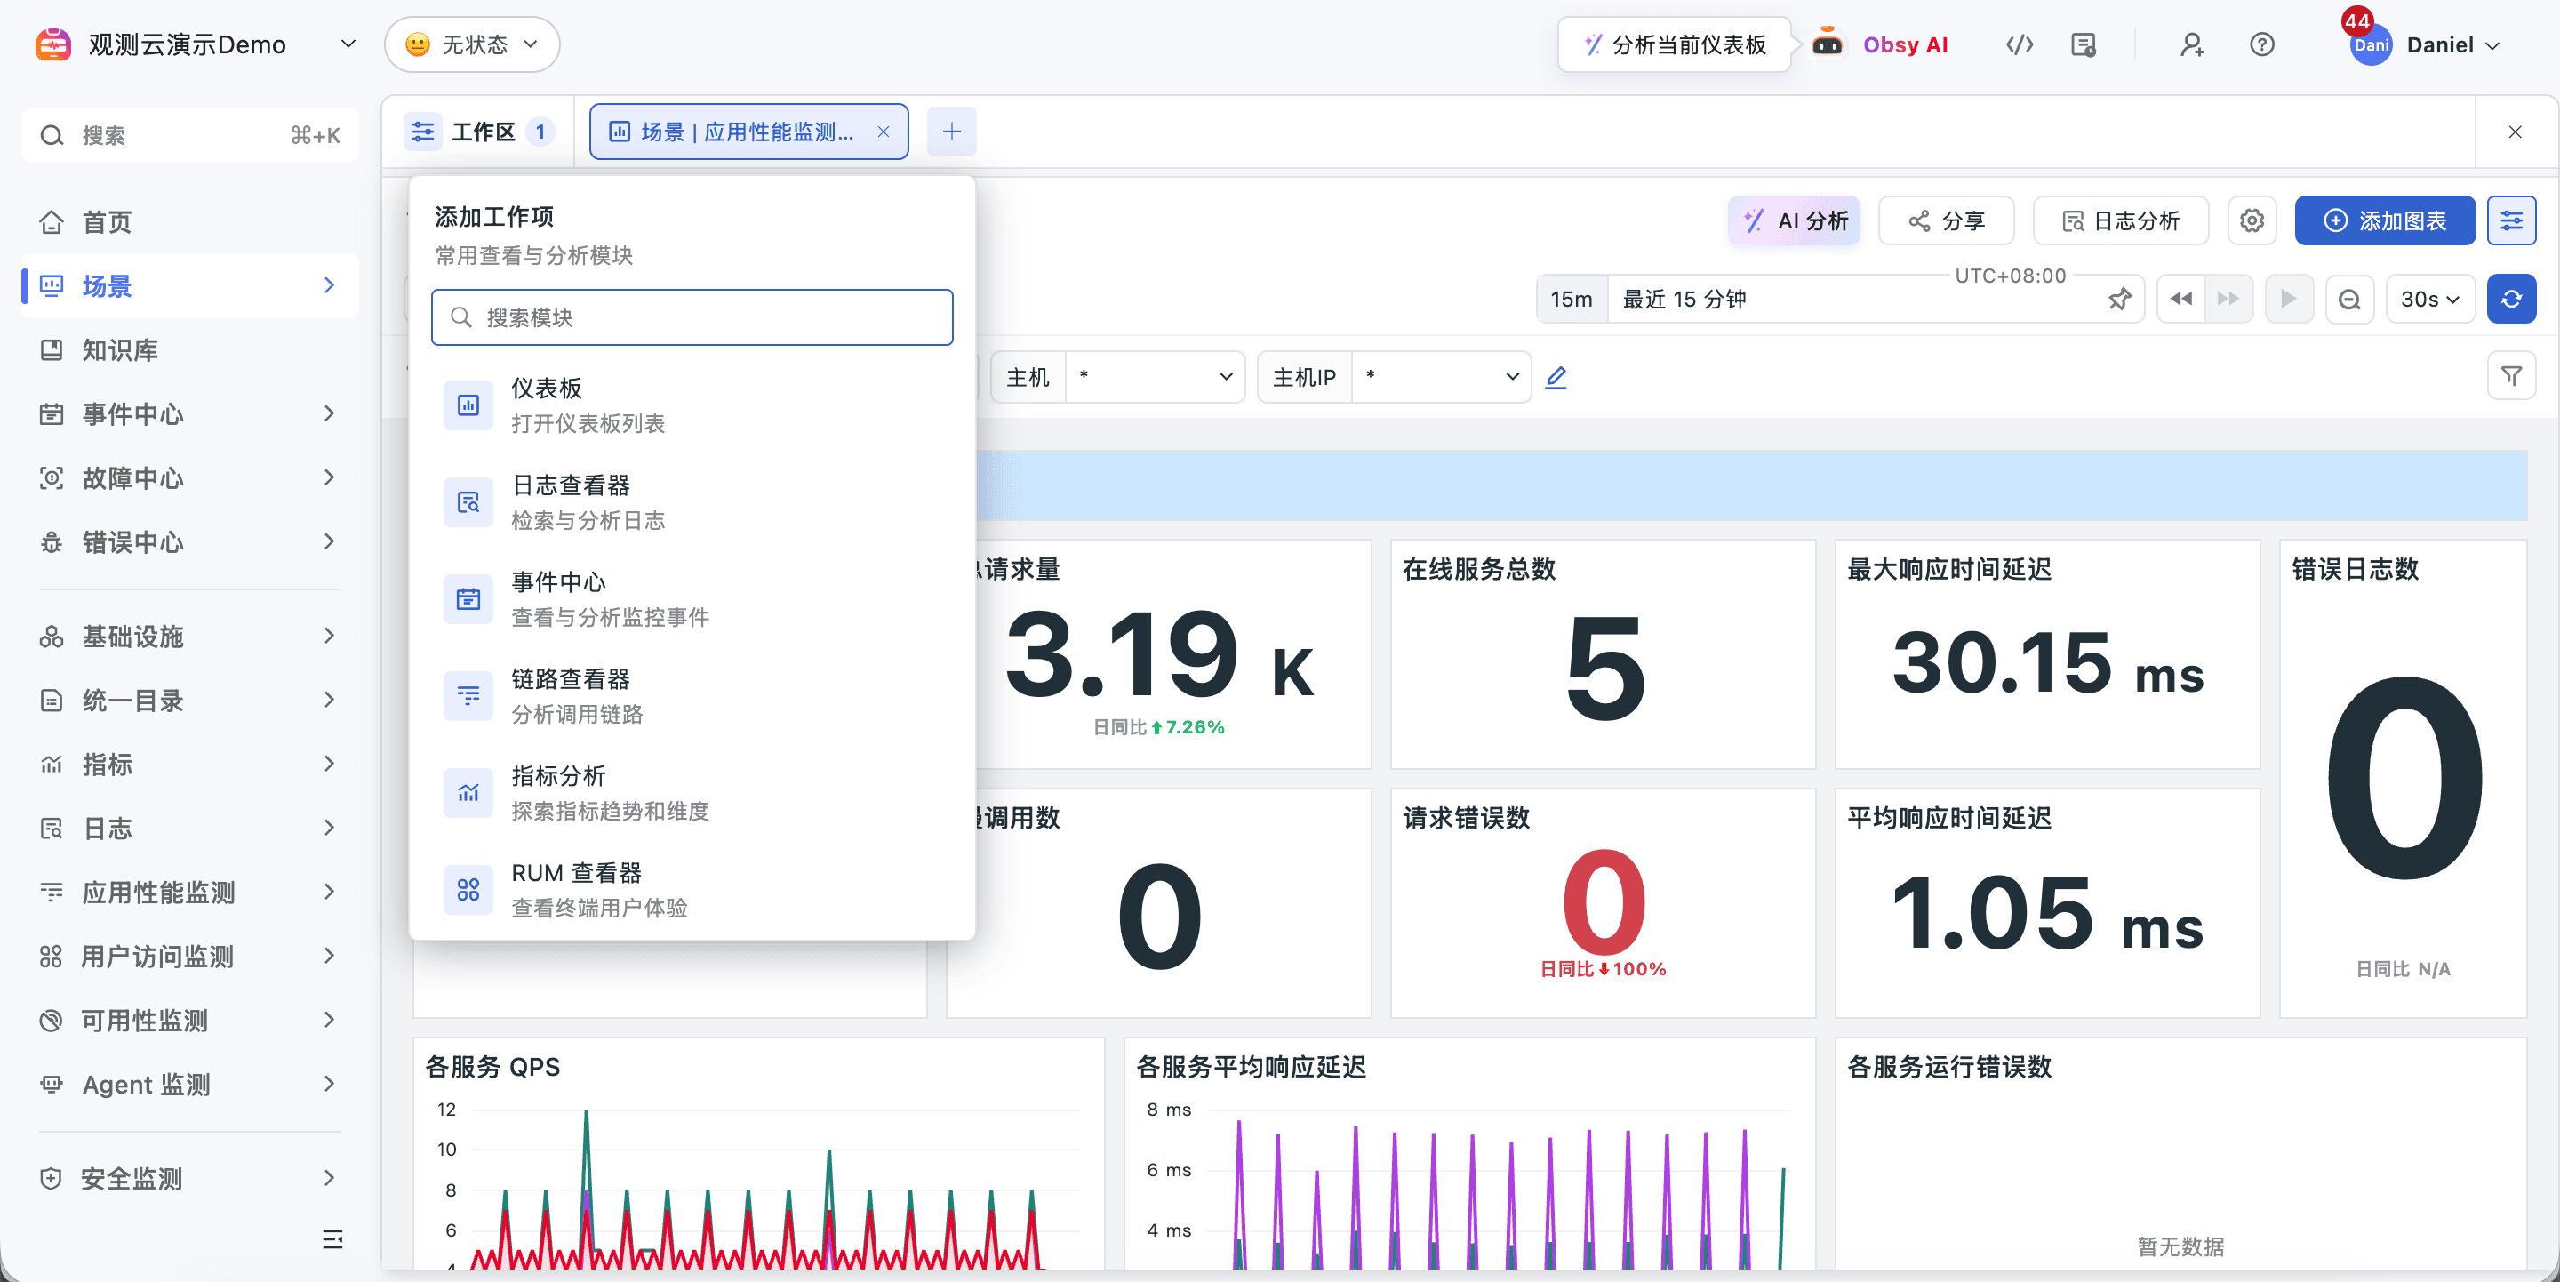
Task: Open RUM 查看器 module
Action: coord(692,889)
